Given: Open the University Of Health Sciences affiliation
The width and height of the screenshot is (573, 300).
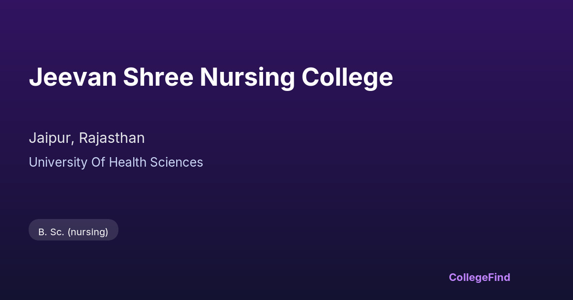Looking at the screenshot, I should [116, 162].
